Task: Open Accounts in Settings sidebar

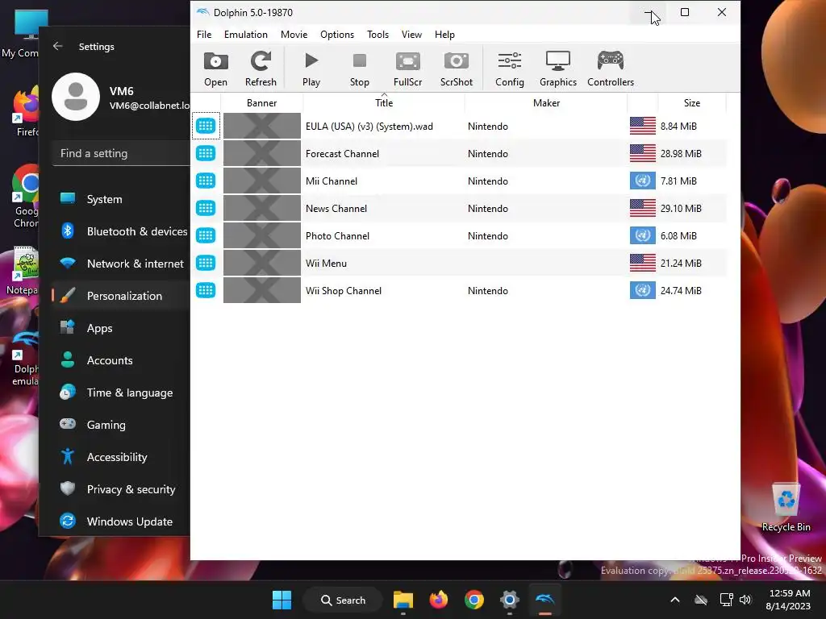Action: pos(121,360)
